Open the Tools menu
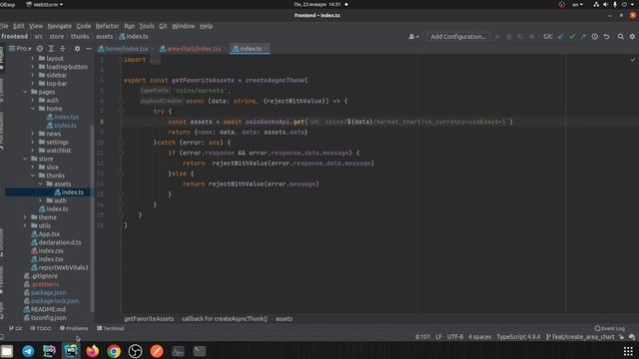 point(147,26)
